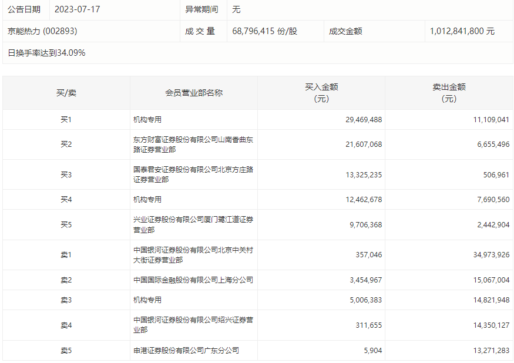Select the 买1 row label
The height and width of the screenshot is (363, 514).
(x=66, y=120)
